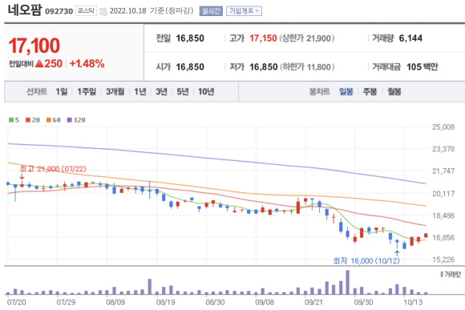Image resolution: width=465 pixels, height=310 pixels.
Task: Switch to 주봉 candlestick chart
Action: 370,91
